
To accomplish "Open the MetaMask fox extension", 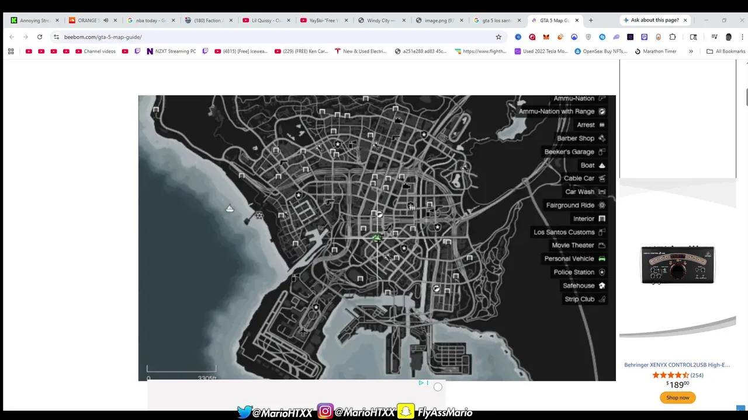I will [546, 37].
